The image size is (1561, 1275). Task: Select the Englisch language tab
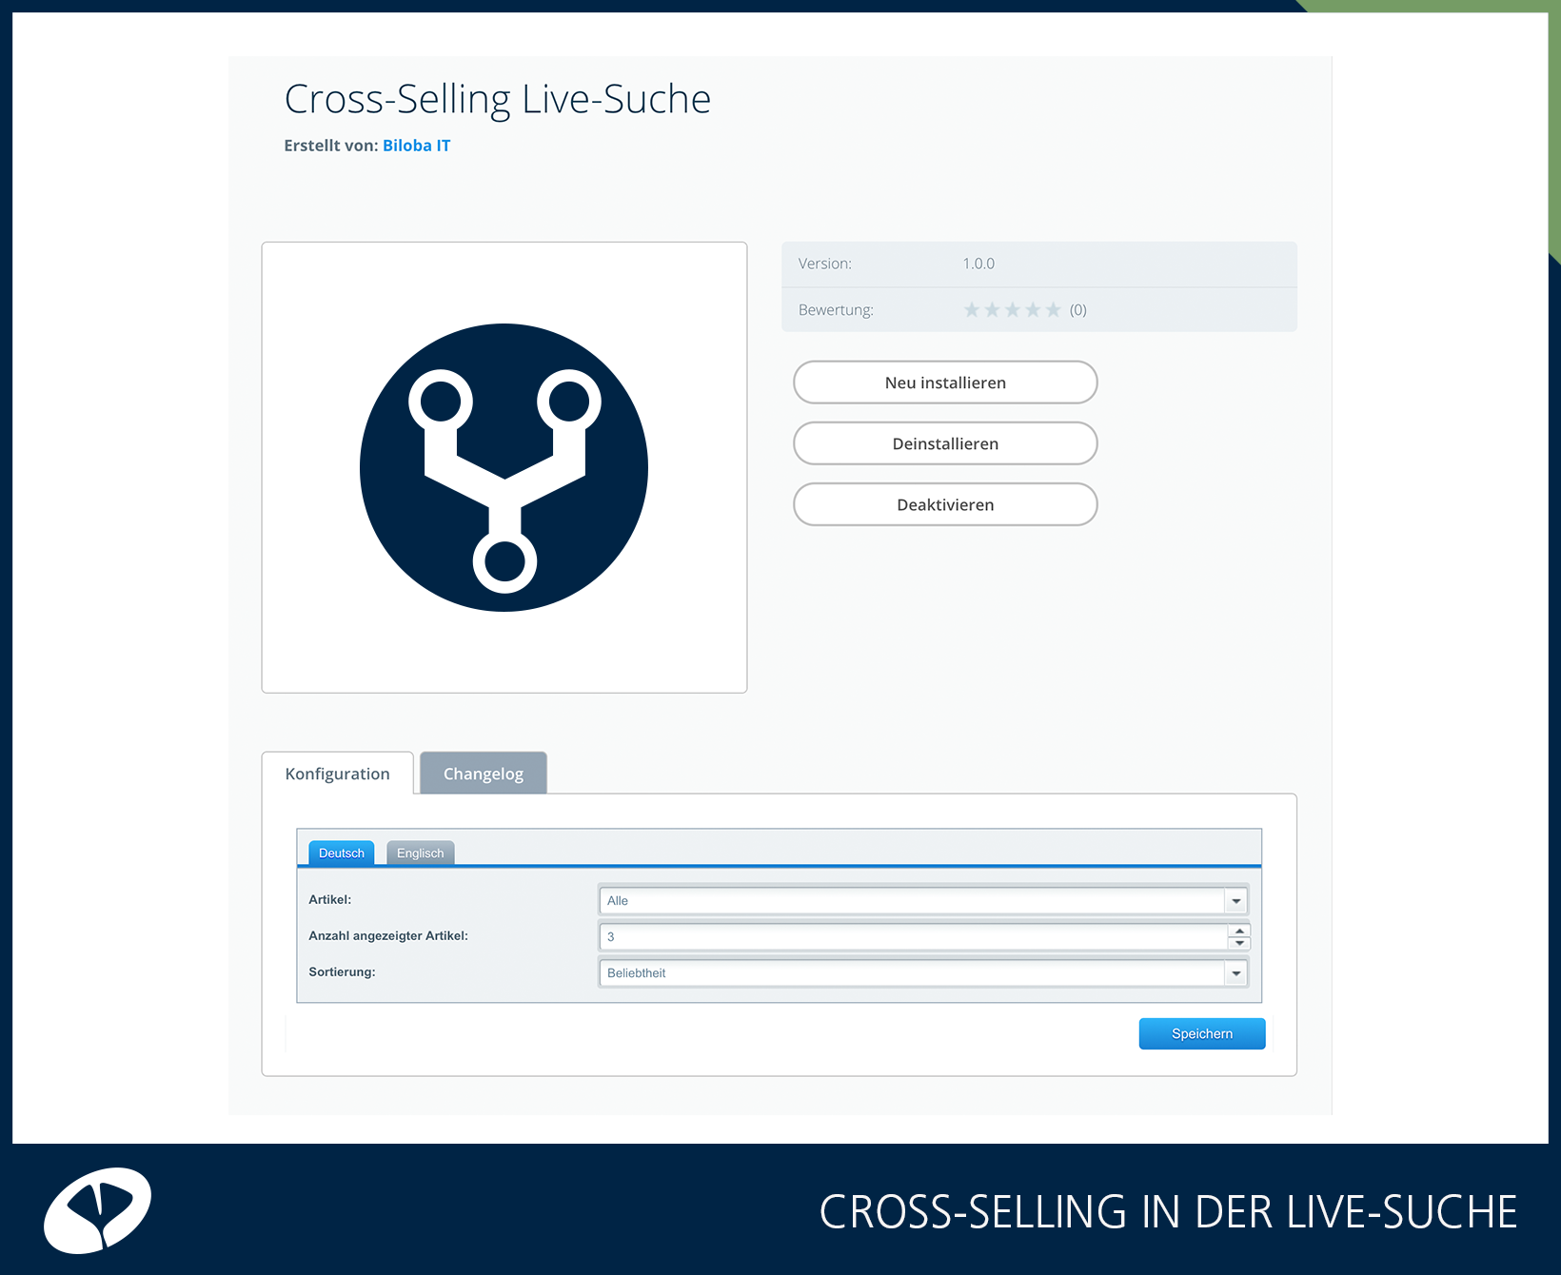[x=420, y=853]
